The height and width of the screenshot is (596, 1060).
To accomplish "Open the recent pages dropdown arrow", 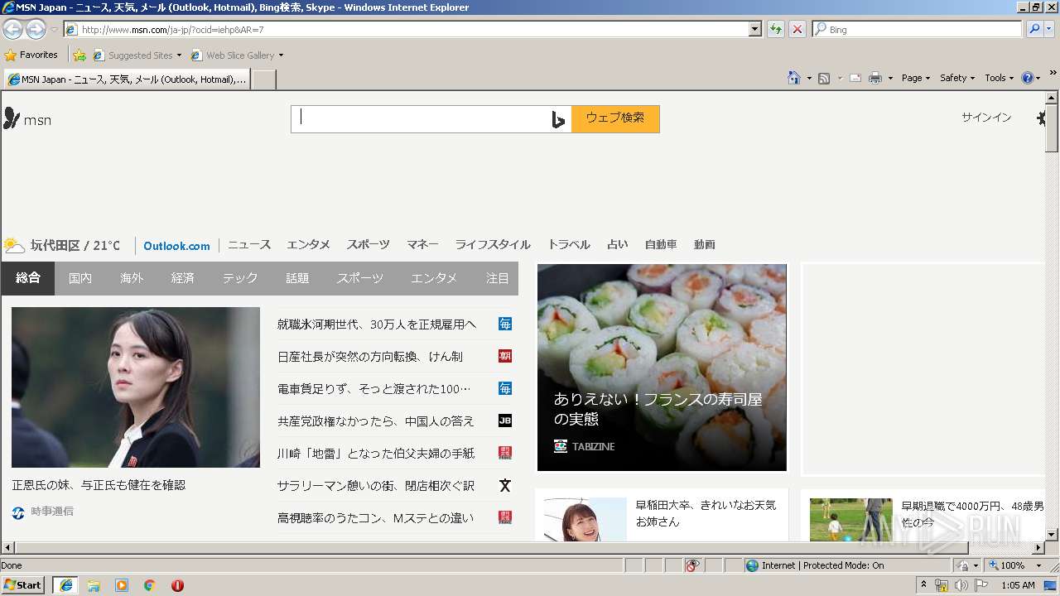I will click(54, 30).
